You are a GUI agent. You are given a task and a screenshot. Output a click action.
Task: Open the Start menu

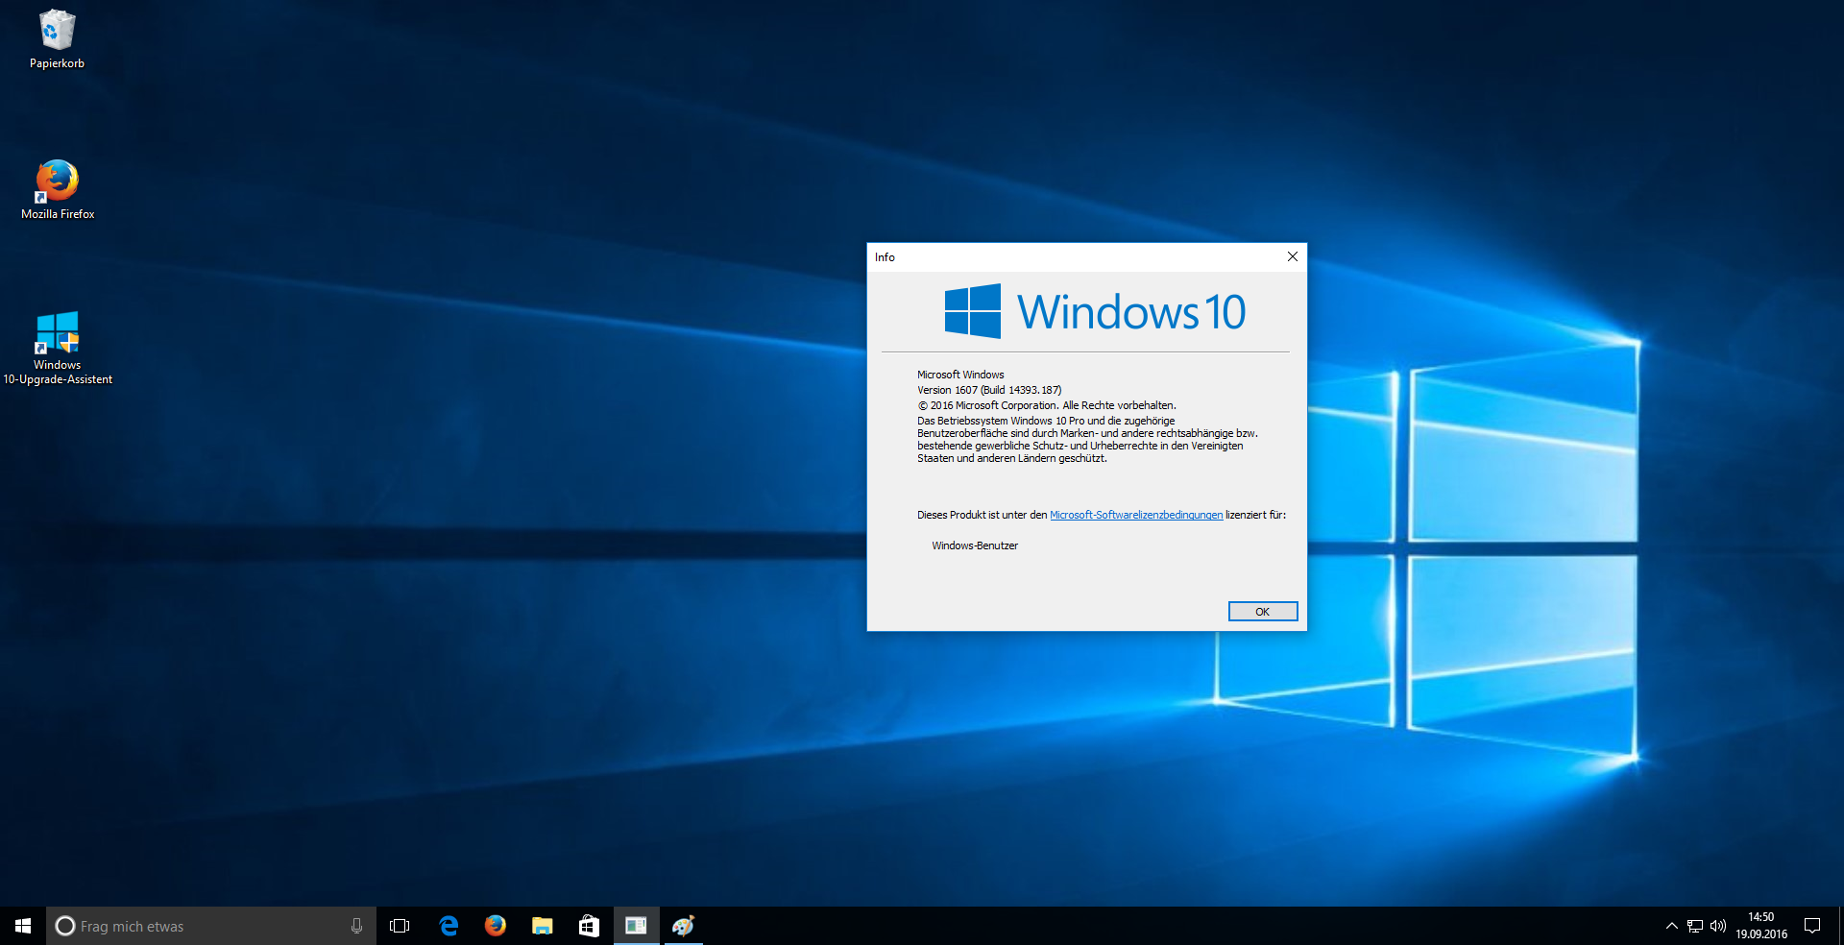click(x=23, y=926)
